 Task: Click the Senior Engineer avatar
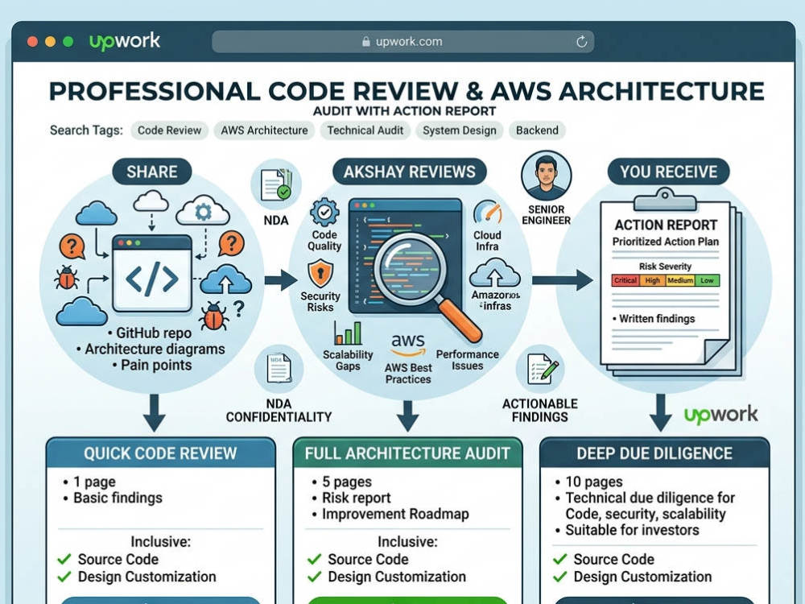[546, 175]
